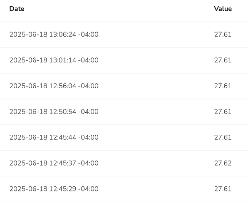Select the 13:06:24 date entry
Screen dimensions: 248x208
[54, 35]
